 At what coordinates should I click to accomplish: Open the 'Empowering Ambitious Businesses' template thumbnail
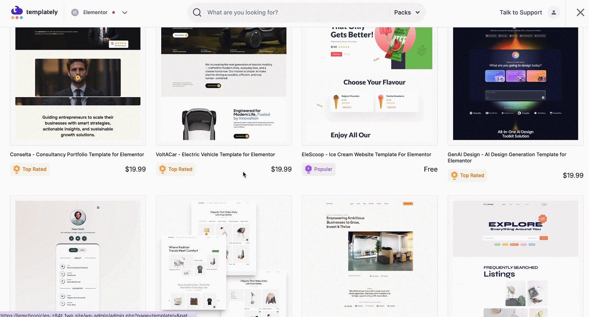[370, 256]
